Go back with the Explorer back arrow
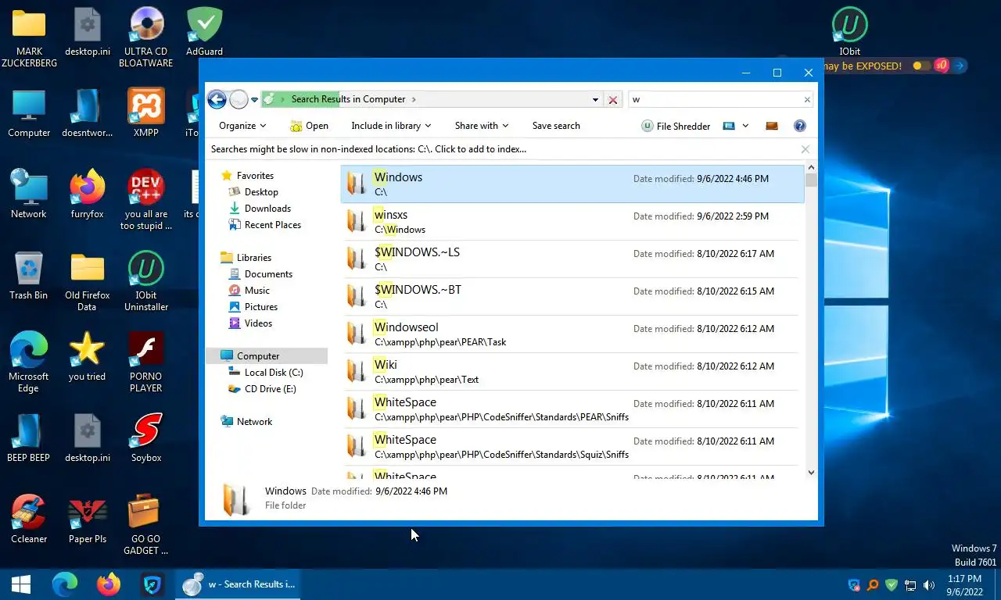The image size is (1001, 600). pyautogui.click(x=217, y=99)
